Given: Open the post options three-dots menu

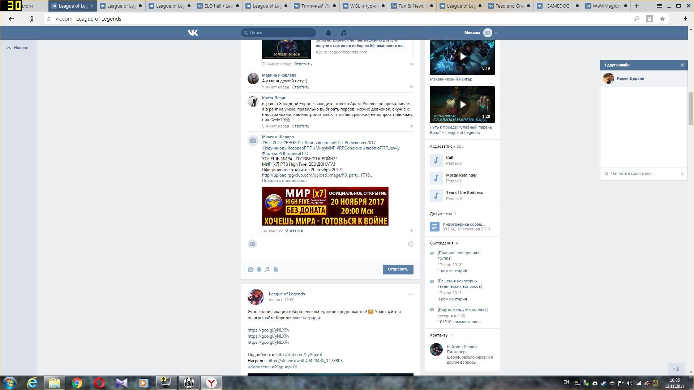Looking at the screenshot, I should click(x=411, y=294).
